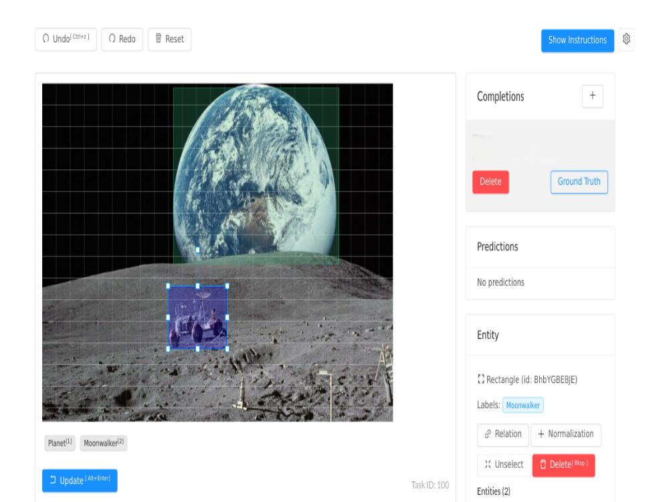Mark completion as Ground Truth
This screenshot has height=502, width=669.
point(579,181)
